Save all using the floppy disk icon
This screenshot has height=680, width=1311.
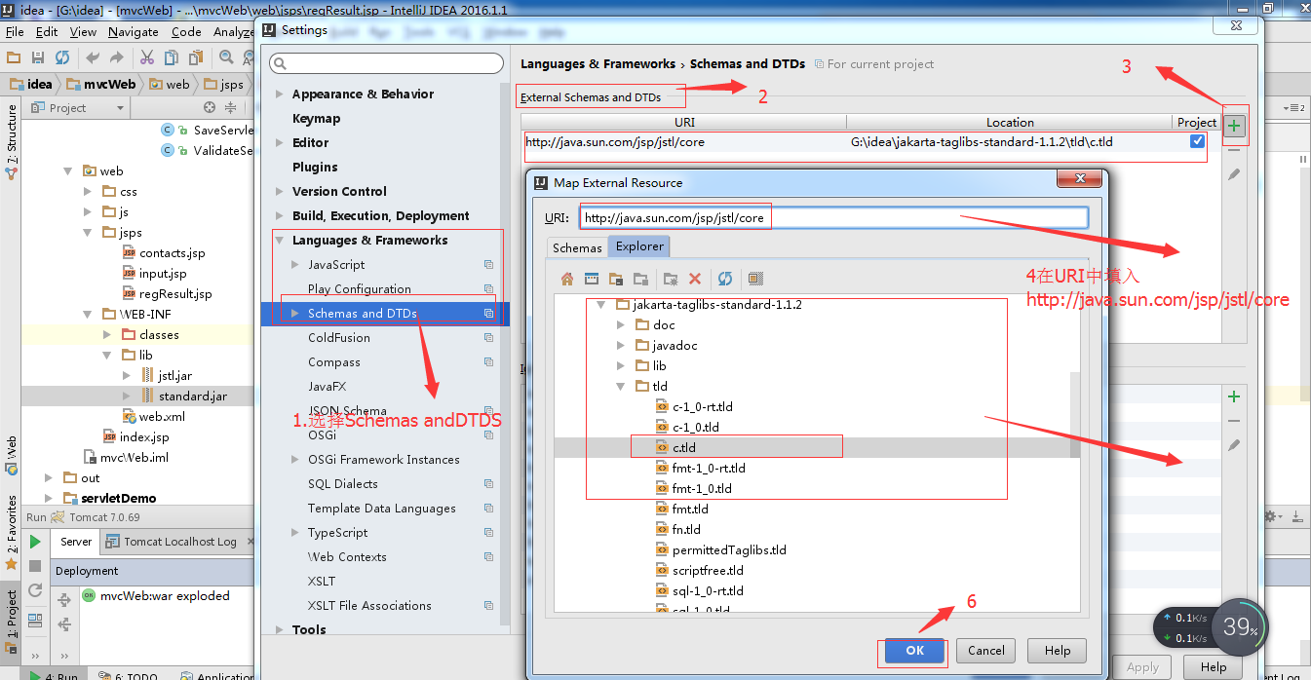click(x=38, y=58)
